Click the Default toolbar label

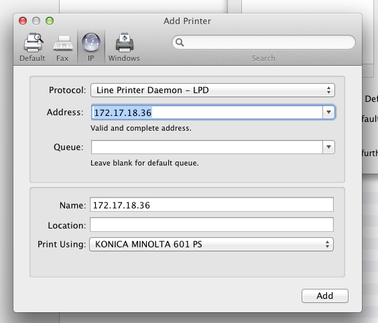pos(32,58)
